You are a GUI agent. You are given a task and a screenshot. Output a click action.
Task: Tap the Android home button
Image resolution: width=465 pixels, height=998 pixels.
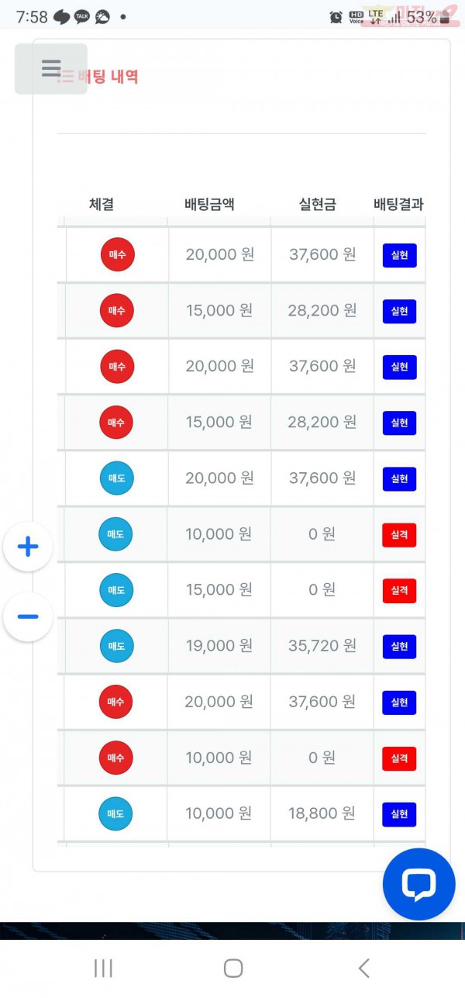pyautogui.click(x=232, y=967)
